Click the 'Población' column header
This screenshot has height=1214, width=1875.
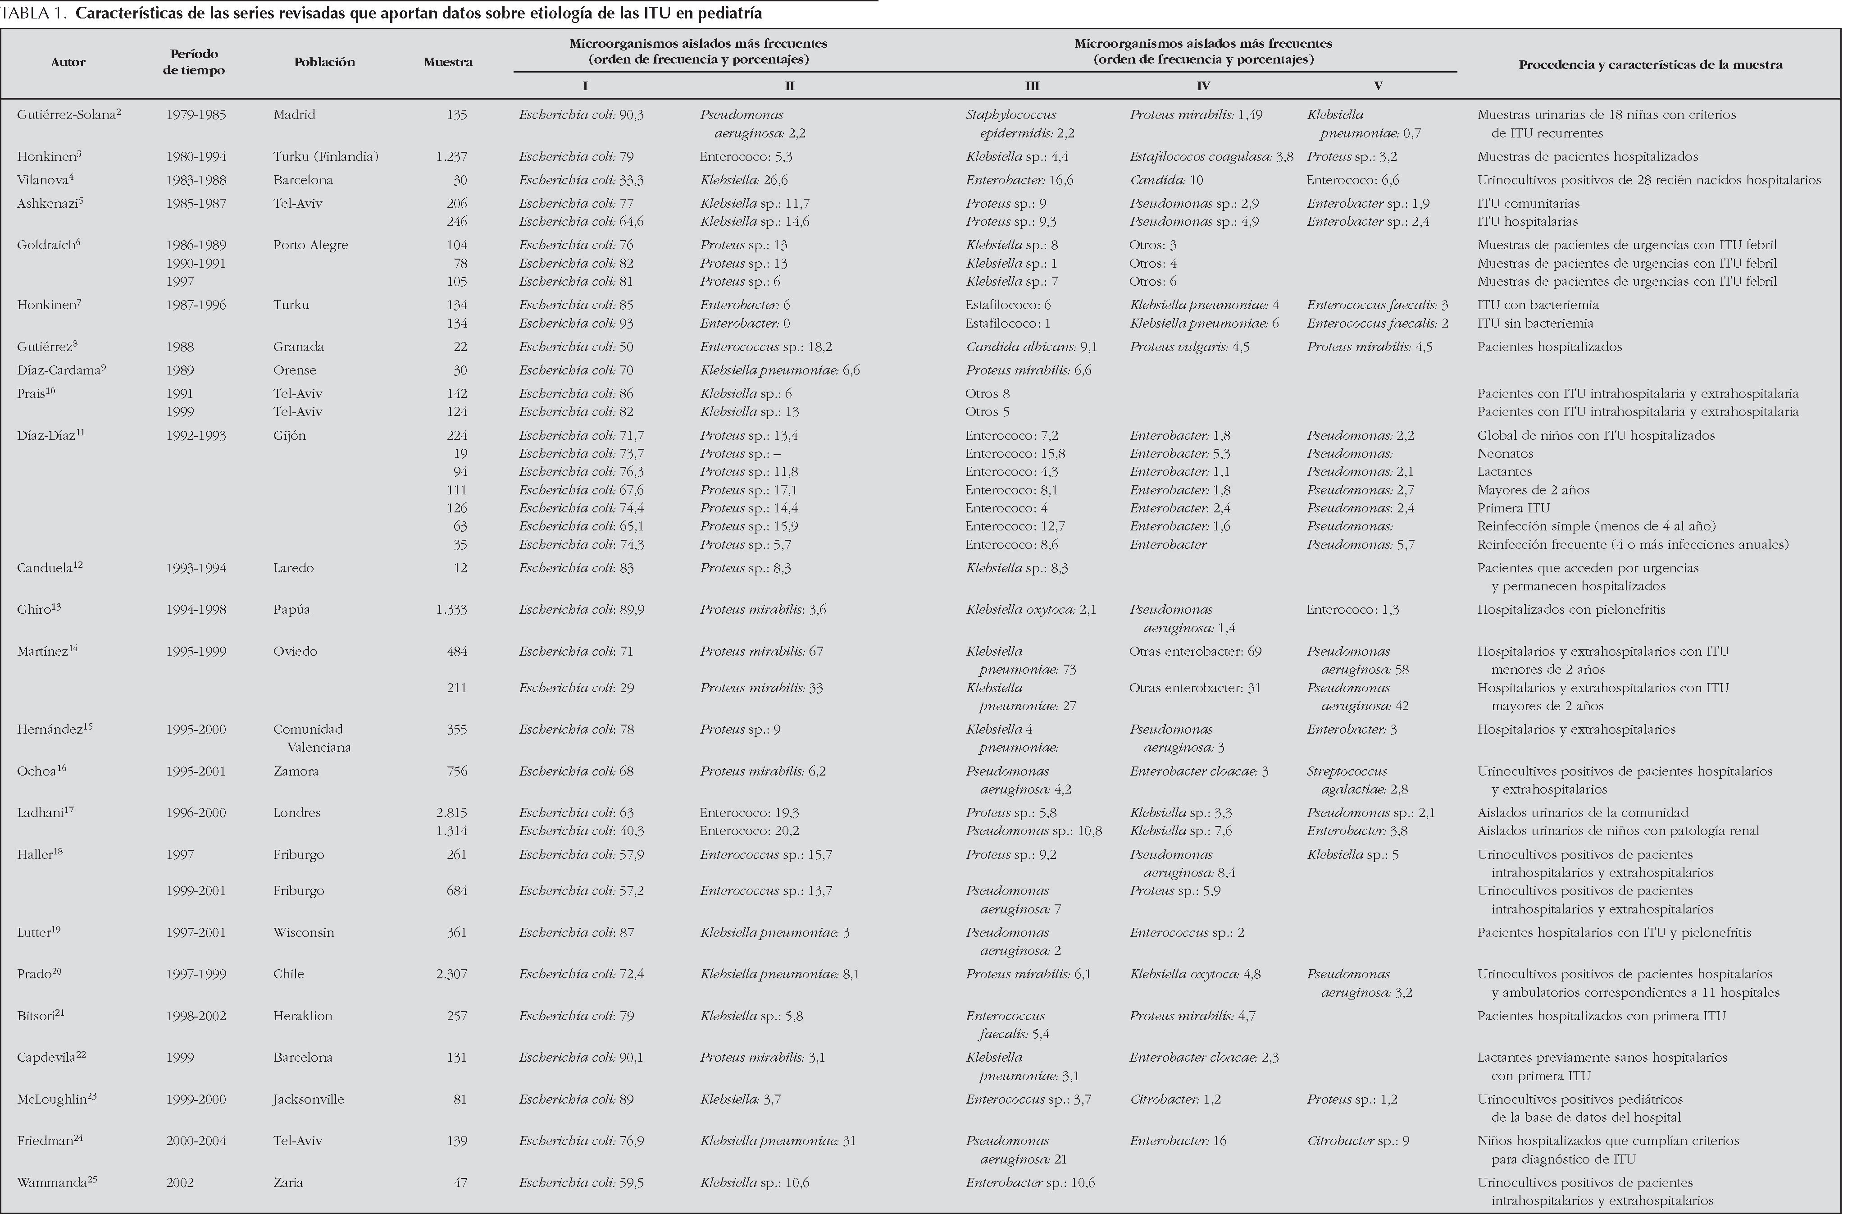324,62
